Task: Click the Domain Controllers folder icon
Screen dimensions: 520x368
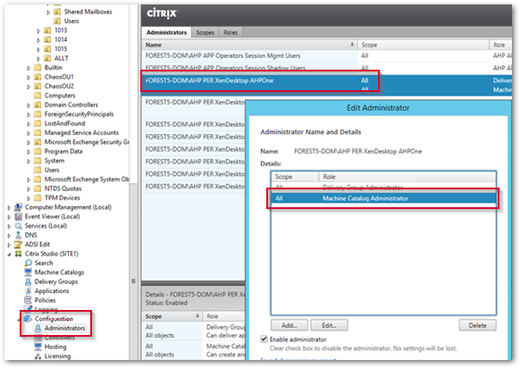Action: pos(38,105)
